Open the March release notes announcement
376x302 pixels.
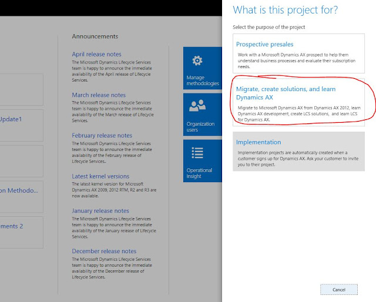[x=99, y=95]
